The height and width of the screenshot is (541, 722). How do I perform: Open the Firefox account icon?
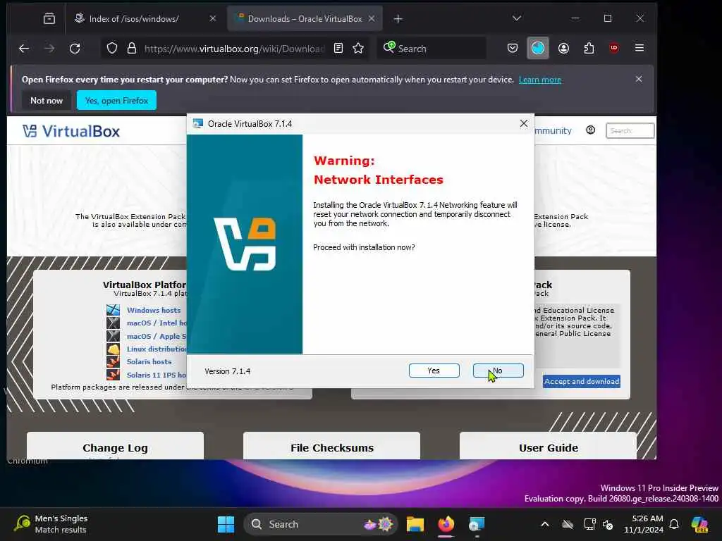[x=563, y=49]
